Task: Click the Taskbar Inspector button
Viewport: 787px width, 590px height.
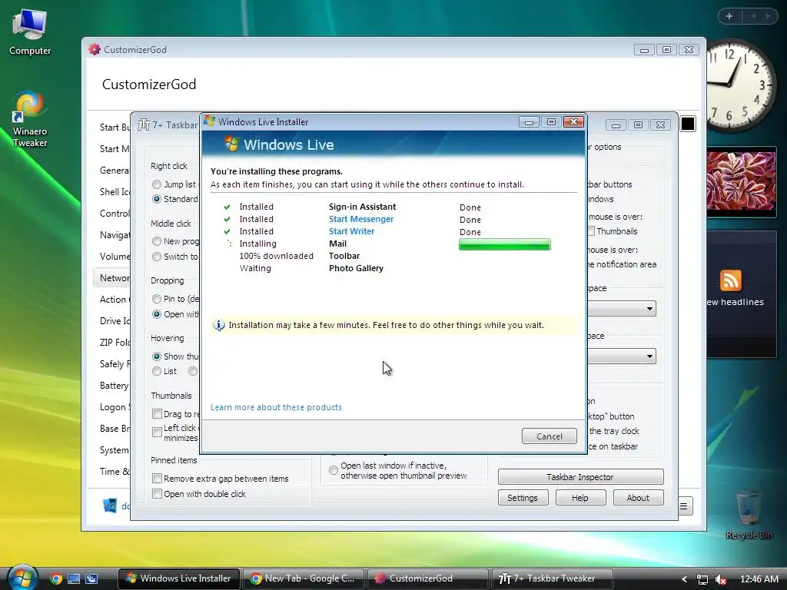Action: [x=581, y=476]
